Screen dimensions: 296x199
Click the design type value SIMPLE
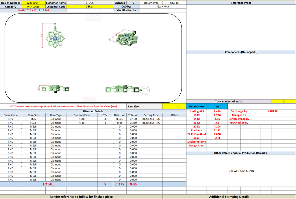(174, 3)
